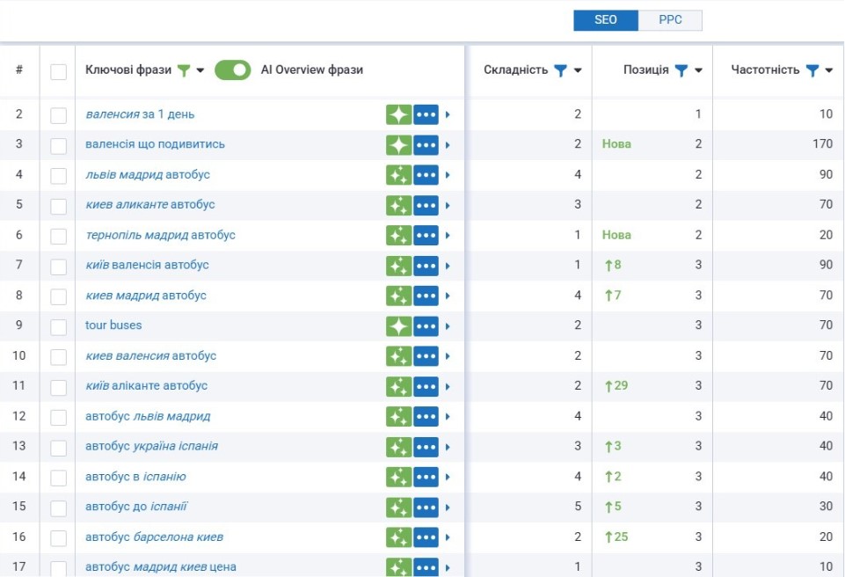Screen dimensions: 845x577
Task: Select checkbox for 'автобус україна іспанія' row
Action: coord(58,447)
